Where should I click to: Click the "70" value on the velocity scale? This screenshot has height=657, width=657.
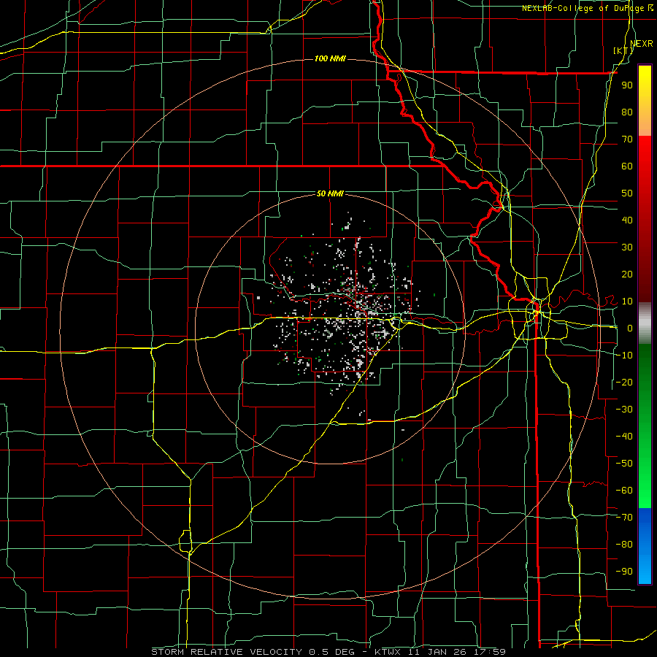(627, 139)
